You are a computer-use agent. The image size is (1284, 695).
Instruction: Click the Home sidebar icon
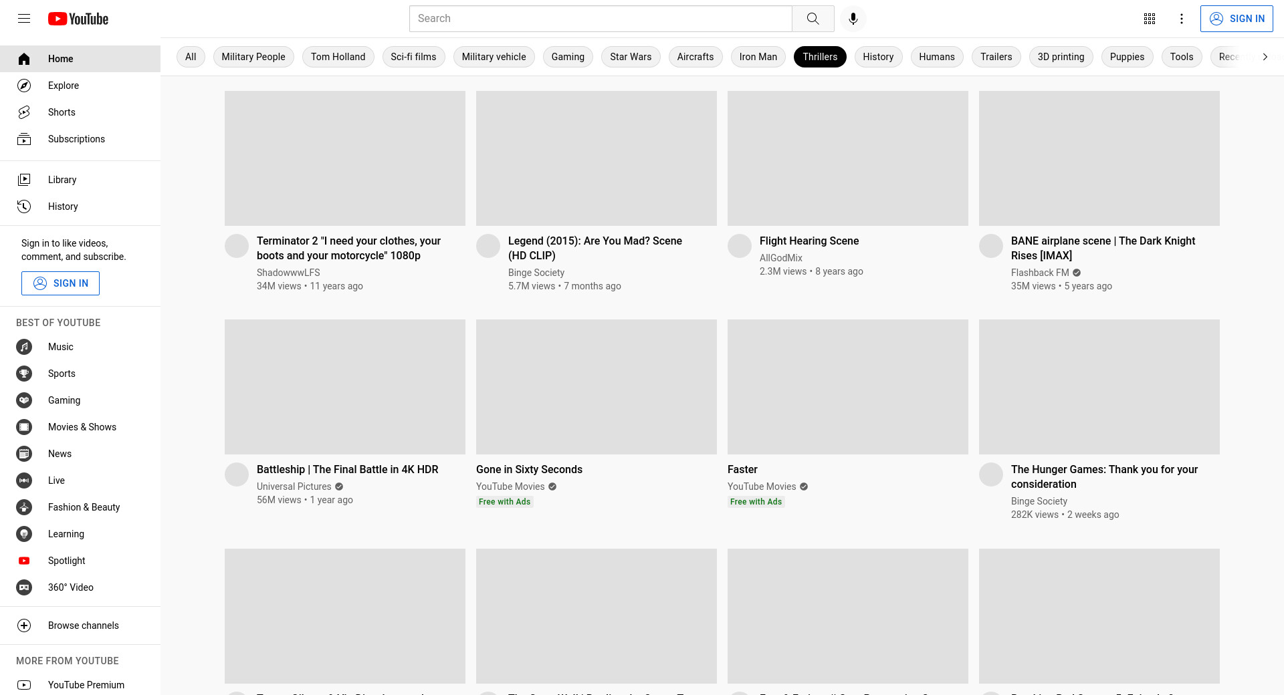(x=24, y=59)
